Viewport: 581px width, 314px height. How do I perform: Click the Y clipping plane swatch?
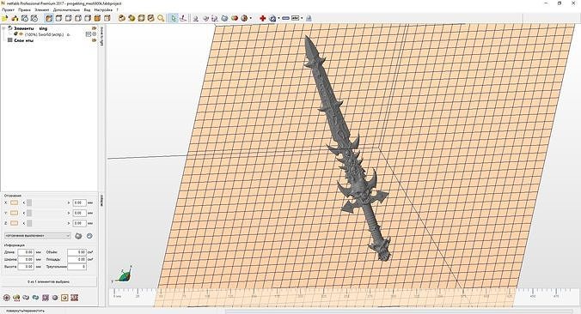(x=14, y=213)
